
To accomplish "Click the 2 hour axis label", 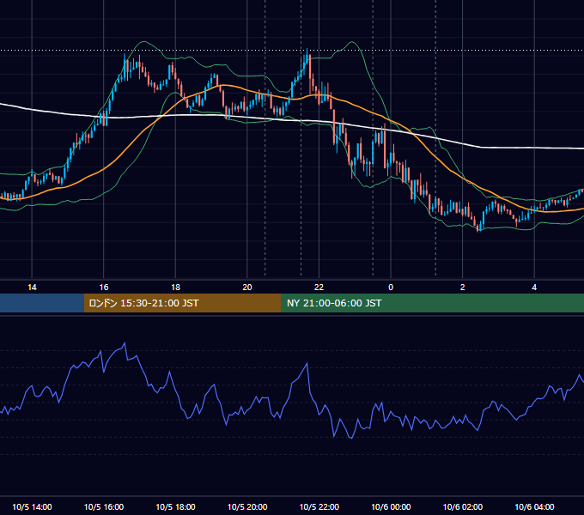I will [x=462, y=288].
